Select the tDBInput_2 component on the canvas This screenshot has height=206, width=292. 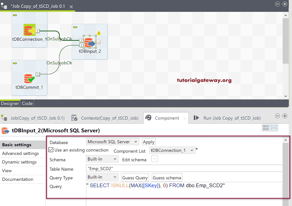tap(89, 42)
